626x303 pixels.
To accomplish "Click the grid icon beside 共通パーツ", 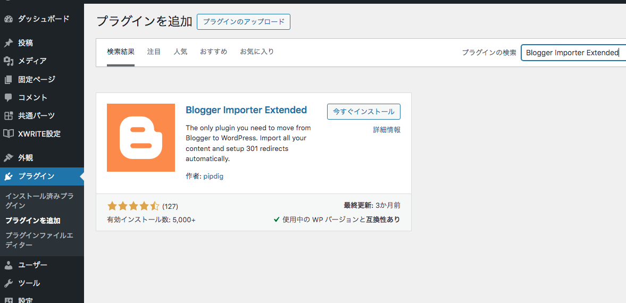I will pyautogui.click(x=9, y=116).
